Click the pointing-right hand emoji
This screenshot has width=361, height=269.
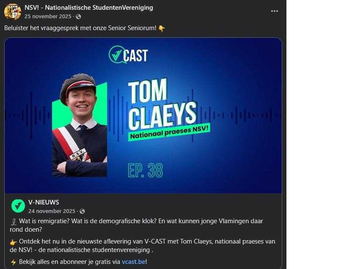(x=14, y=242)
